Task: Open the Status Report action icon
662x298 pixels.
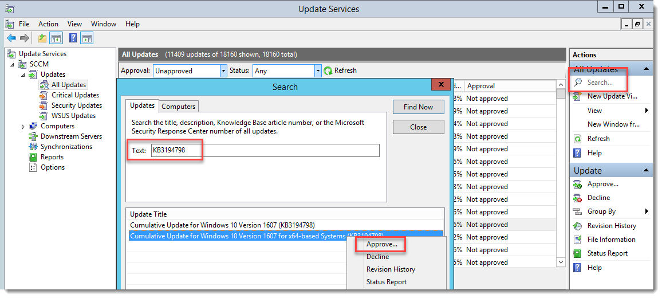Action: 578,253
